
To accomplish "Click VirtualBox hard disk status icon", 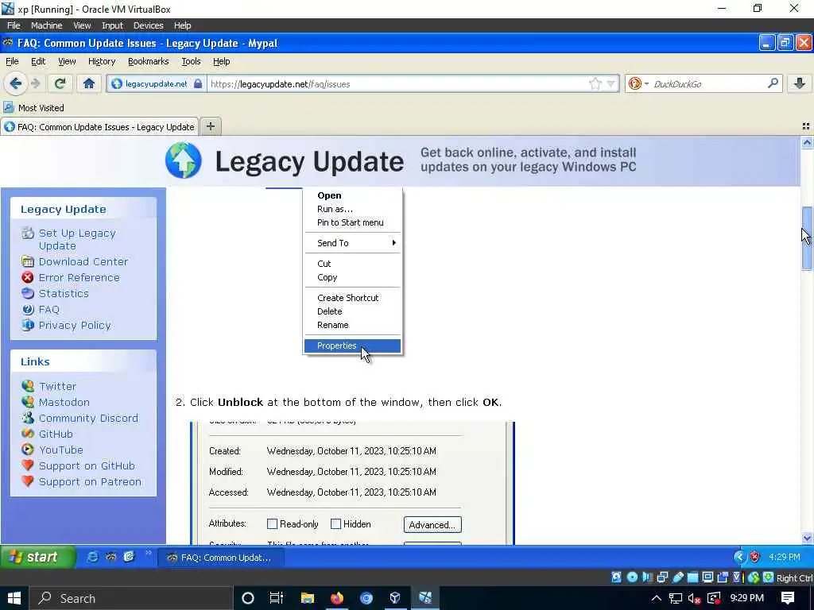I will (617, 577).
